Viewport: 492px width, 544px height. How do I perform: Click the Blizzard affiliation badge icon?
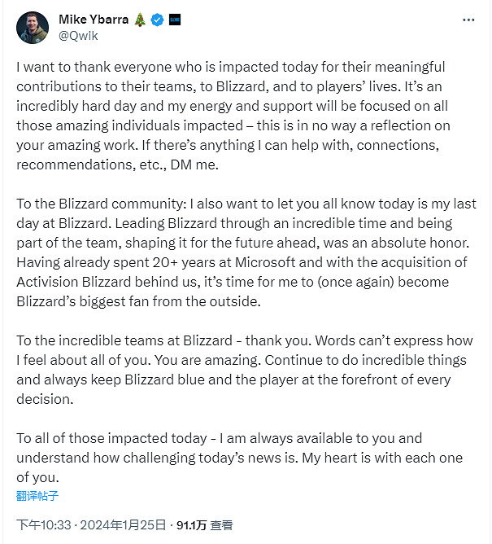point(175,20)
